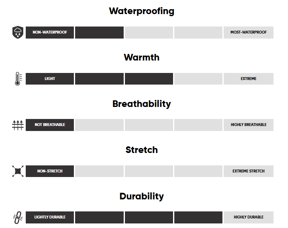Select the NOT BREATHABLE segment
This screenshot has height=228, width=288.
(50, 125)
